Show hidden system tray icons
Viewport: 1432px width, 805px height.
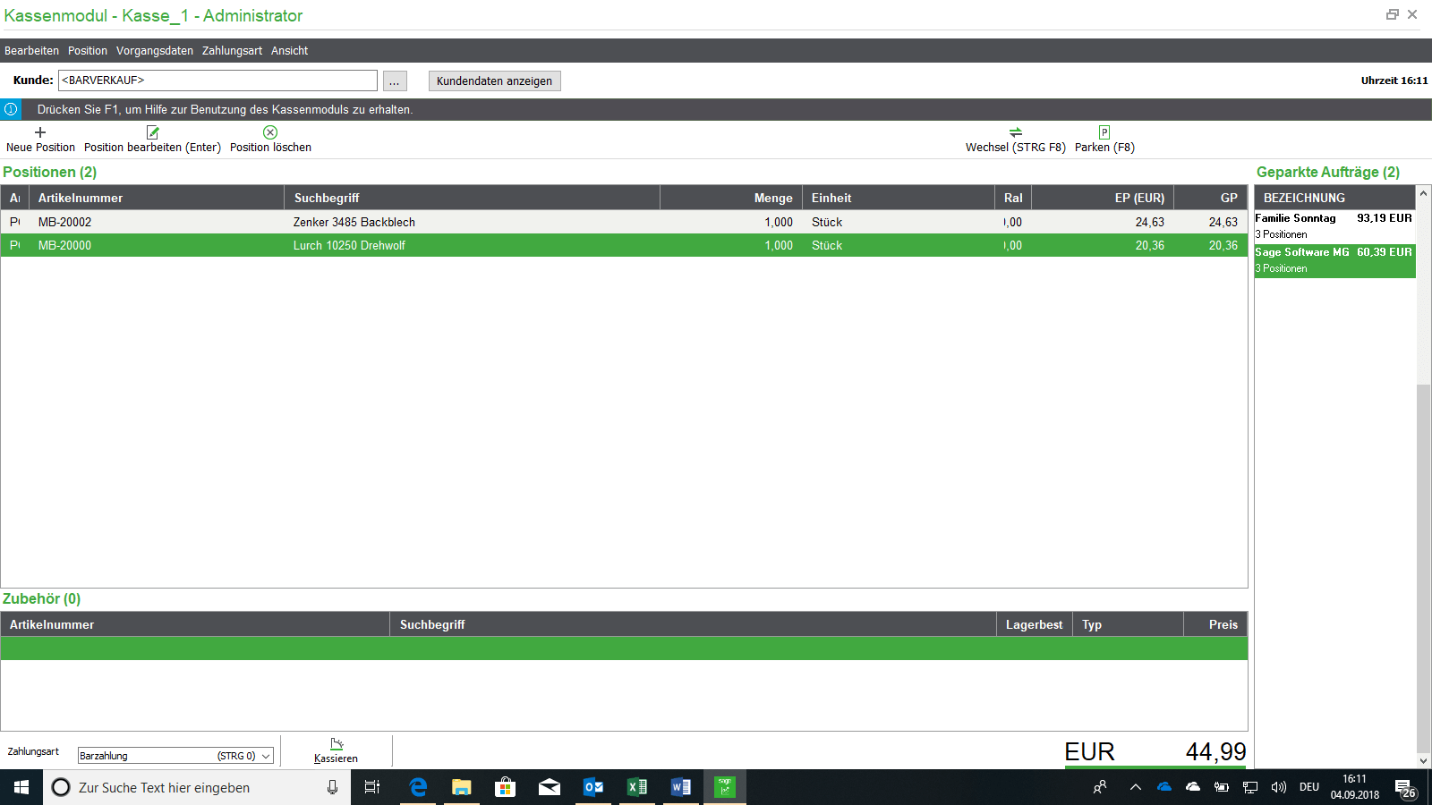(1135, 787)
